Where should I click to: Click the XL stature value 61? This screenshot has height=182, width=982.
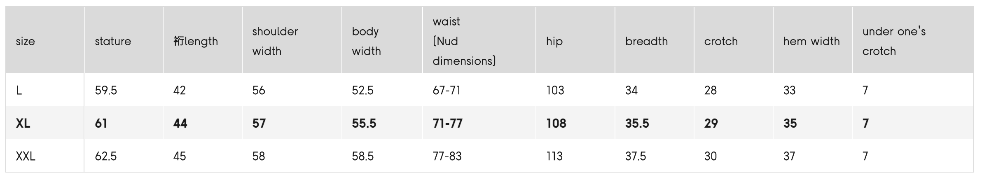[x=101, y=123]
